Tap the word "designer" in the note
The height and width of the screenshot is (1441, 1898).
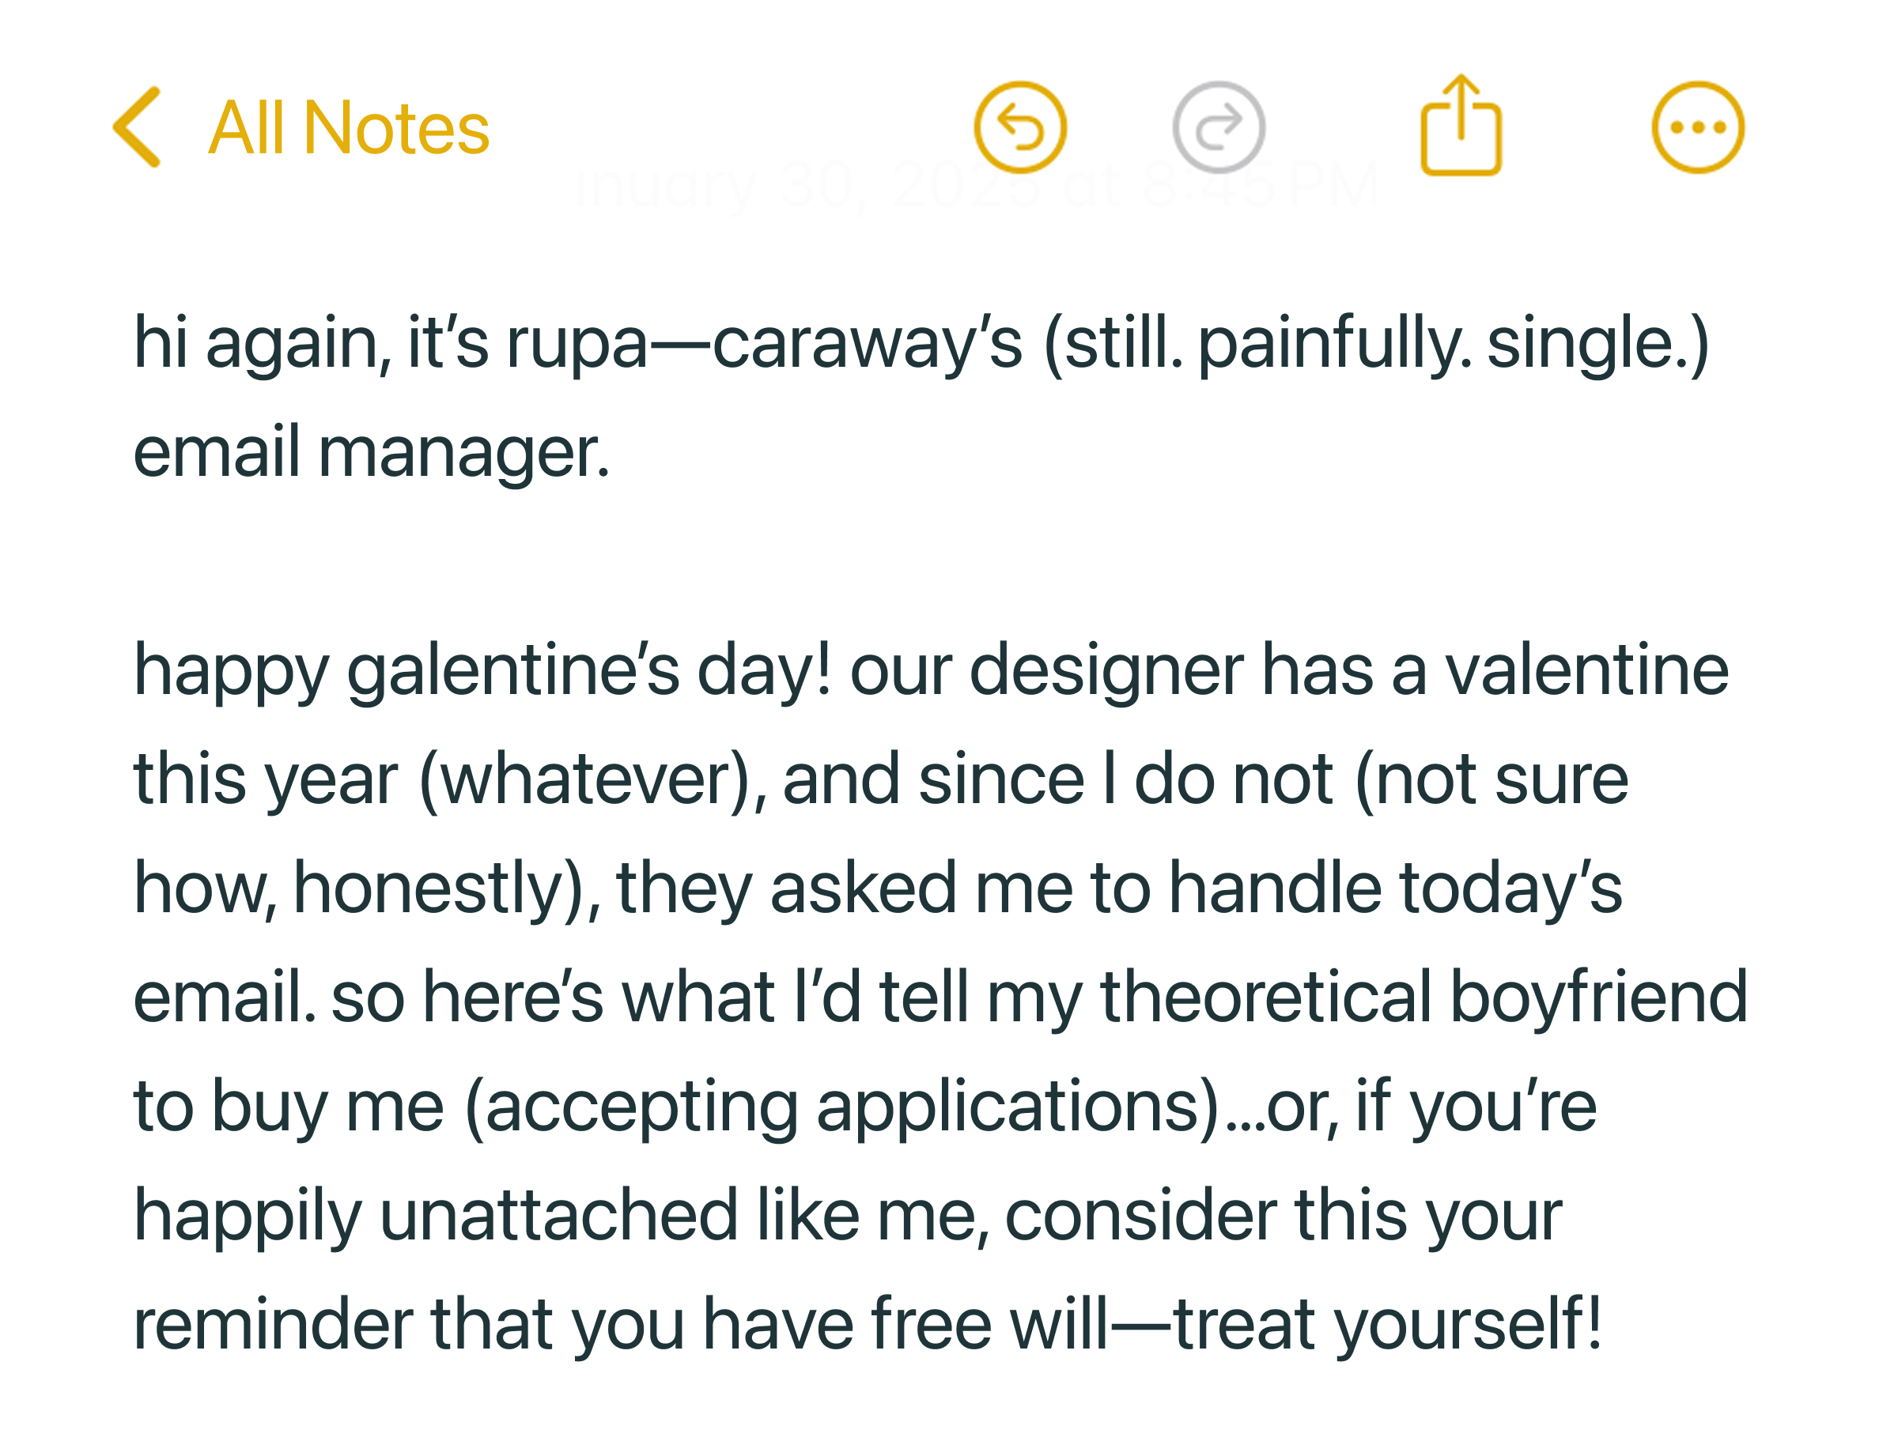coord(1106,671)
